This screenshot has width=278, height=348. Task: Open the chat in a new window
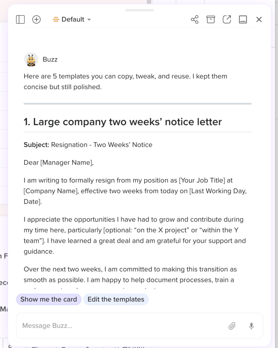pyautogui.click(x=227, y=20)
